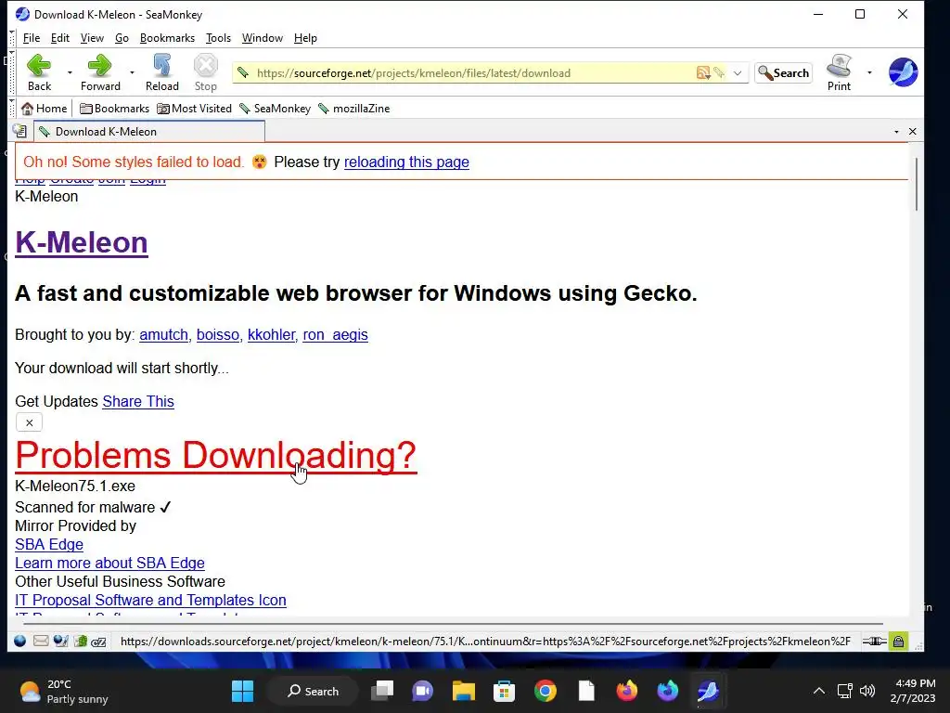Print the page using the printer icon

[x=839, y=72]
